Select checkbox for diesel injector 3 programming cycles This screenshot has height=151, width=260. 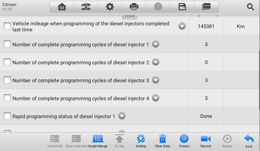[x=7, y=80]
